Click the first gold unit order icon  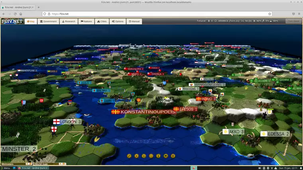[129, 156]
